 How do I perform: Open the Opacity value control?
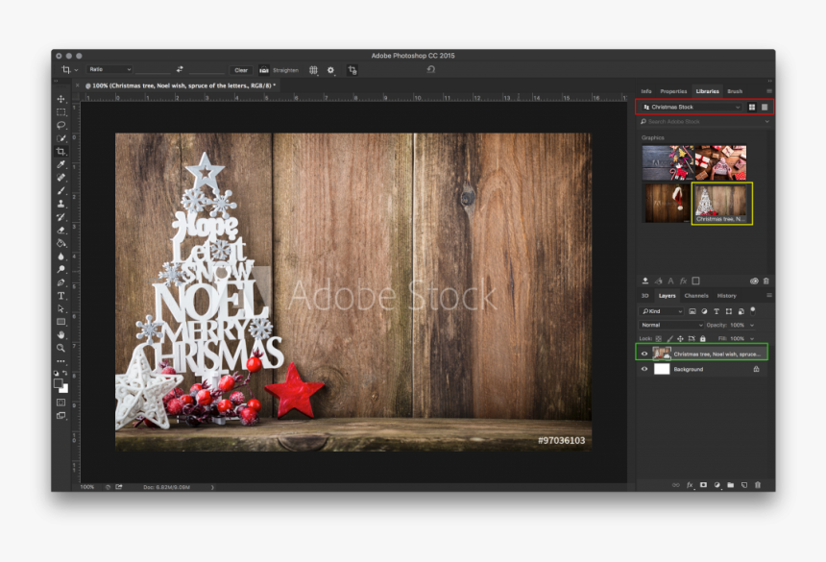[x=738, y=326]
